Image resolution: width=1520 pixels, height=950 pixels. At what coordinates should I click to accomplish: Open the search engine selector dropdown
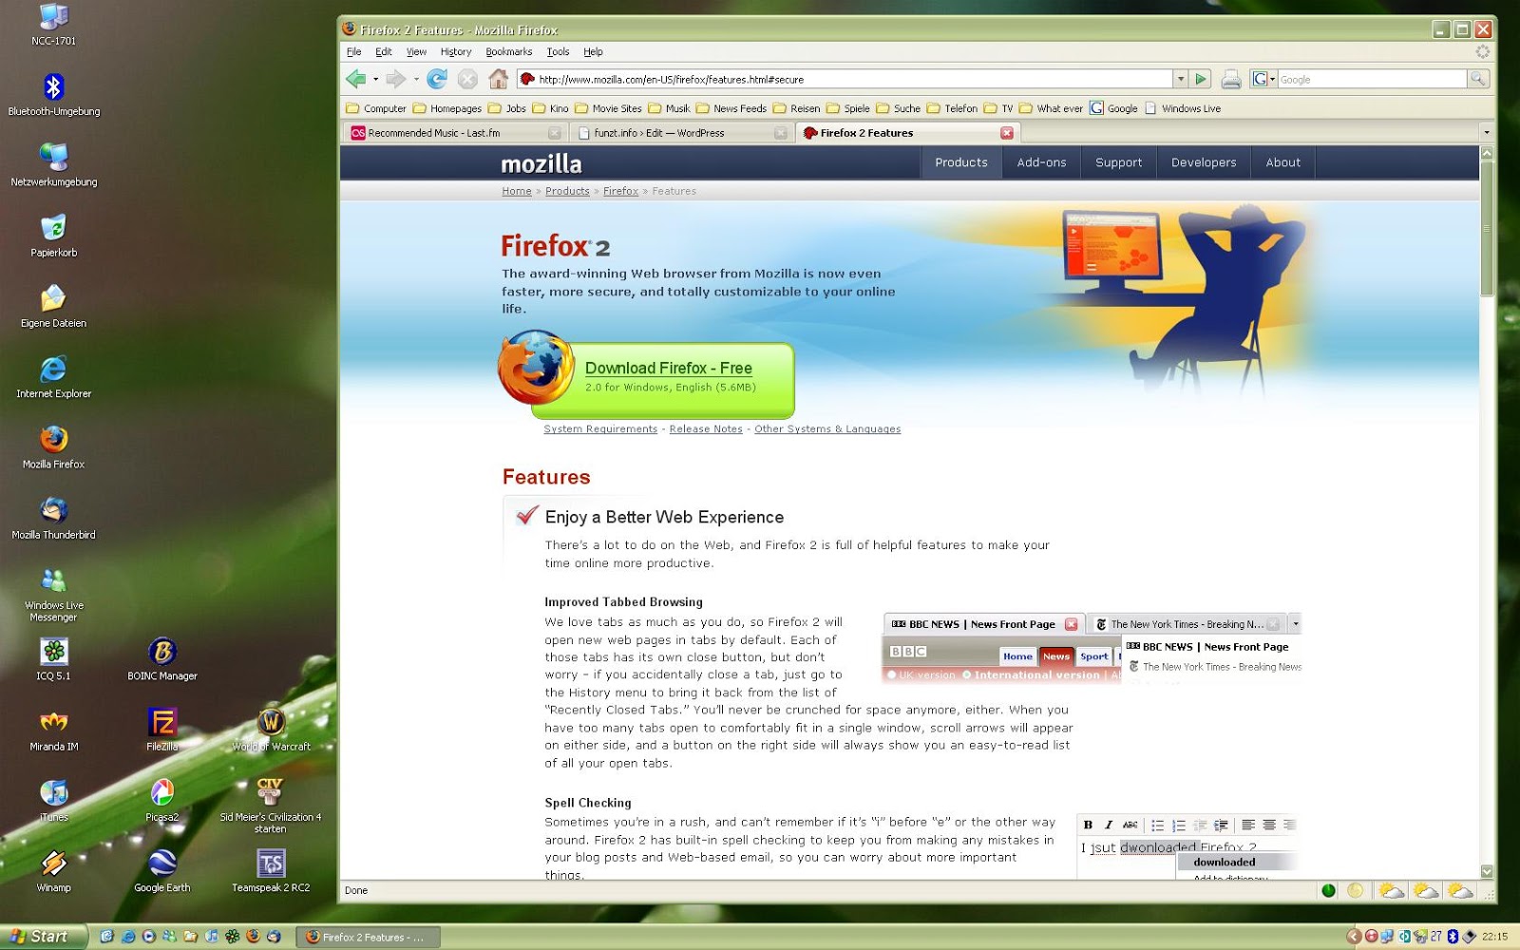1263,80
